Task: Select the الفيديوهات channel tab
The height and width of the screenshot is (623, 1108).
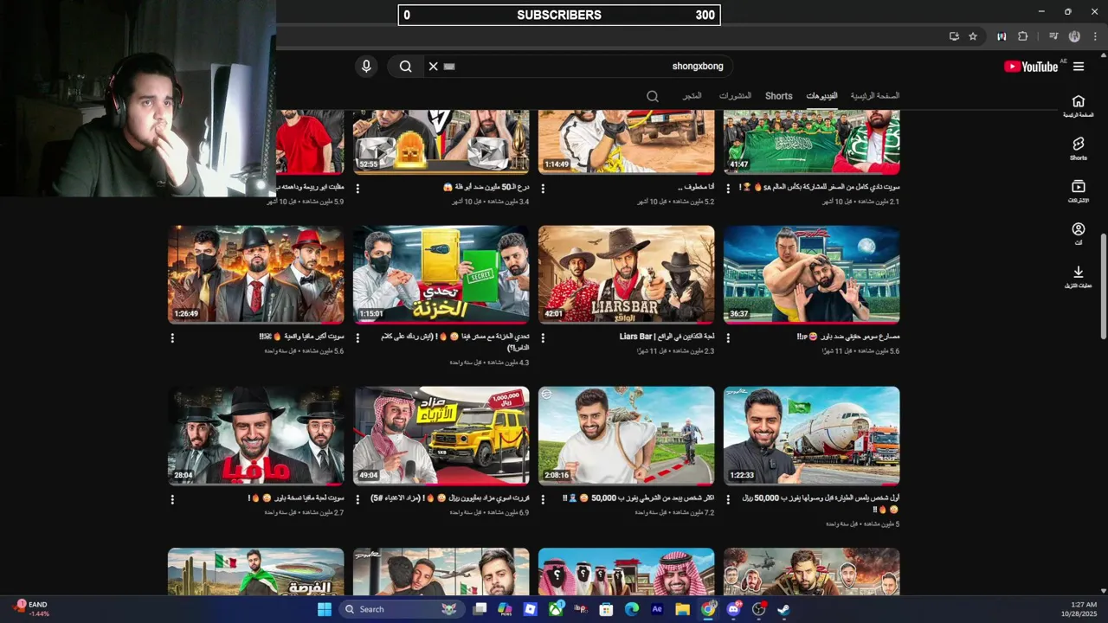Action: 821,96
